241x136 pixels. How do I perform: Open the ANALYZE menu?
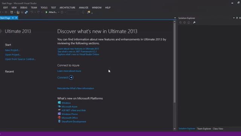point(84,8)
